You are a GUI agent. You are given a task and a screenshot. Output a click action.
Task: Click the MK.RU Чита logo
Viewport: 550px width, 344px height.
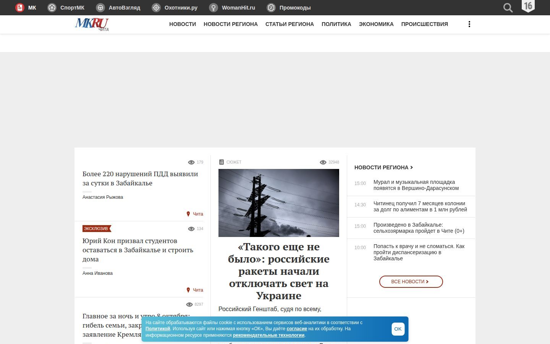point(92,24)
